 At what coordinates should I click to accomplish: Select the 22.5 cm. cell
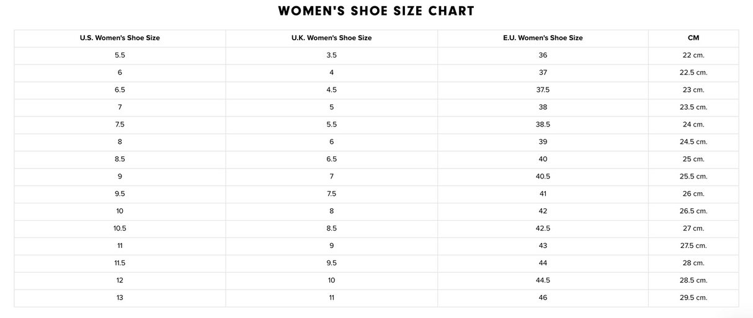(x=693, y=73)
